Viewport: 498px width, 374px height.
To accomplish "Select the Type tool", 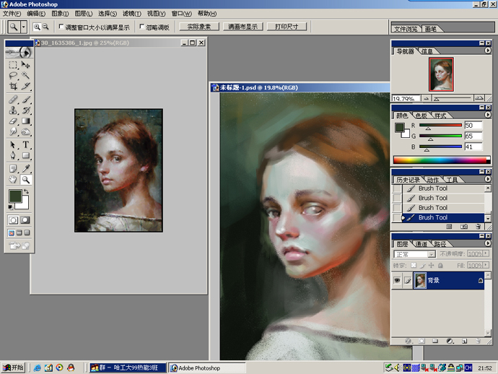I will (25, 145).
